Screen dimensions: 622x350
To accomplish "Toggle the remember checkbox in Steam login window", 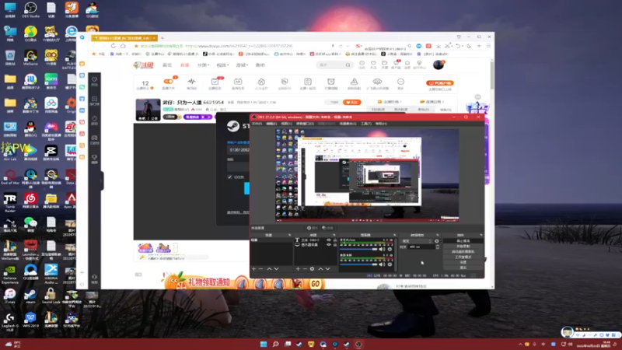I will [229, 177].
